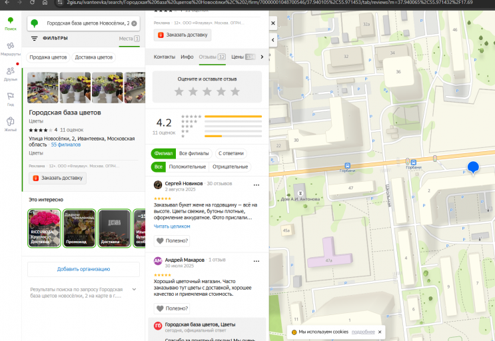Mark Андрей Макаров review as Полезно

172,308
